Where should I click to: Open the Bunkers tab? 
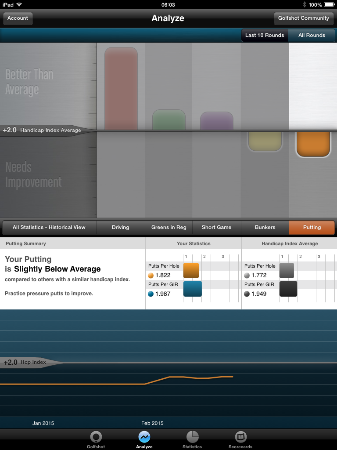coord(265,228)
